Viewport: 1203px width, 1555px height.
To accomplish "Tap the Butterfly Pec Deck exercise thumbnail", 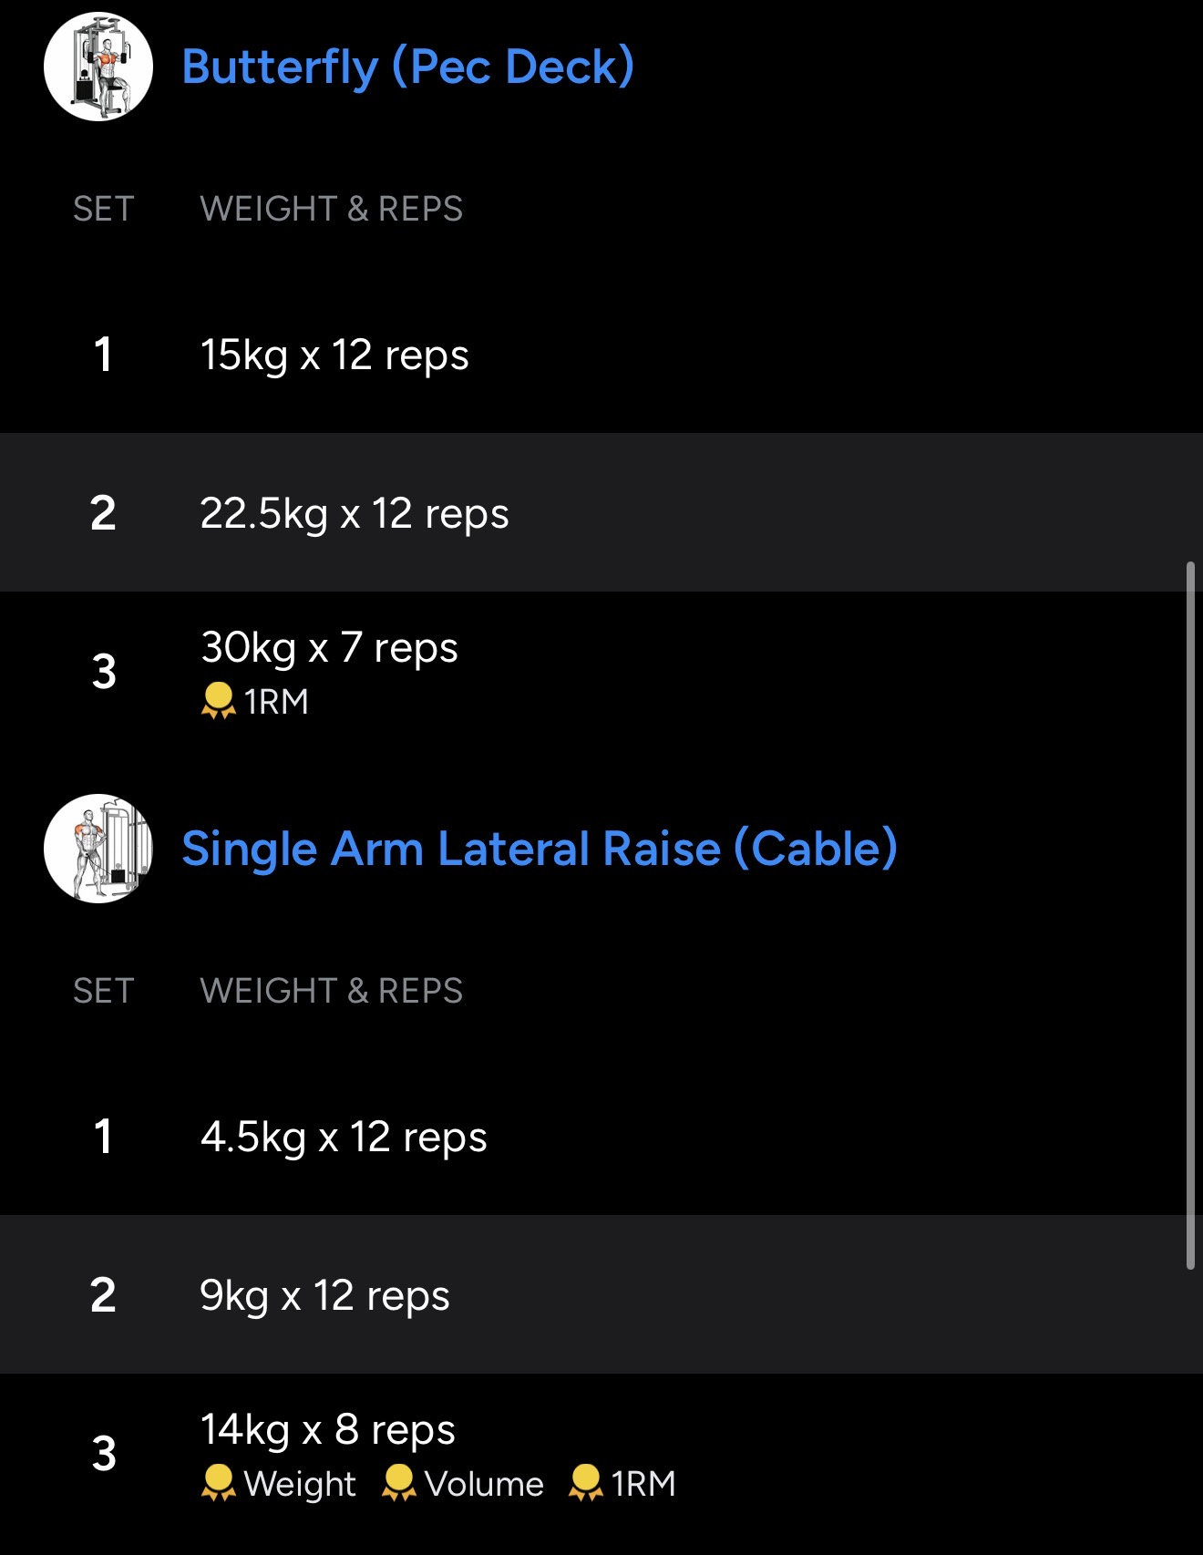I will pos(98,67).
